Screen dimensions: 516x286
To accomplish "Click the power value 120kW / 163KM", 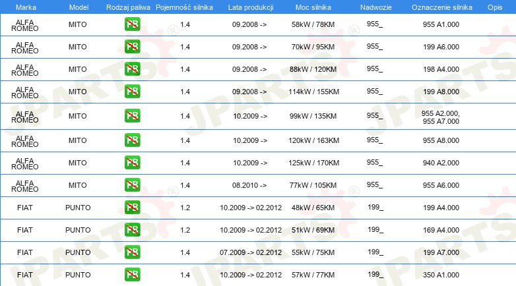I will 313,140.
